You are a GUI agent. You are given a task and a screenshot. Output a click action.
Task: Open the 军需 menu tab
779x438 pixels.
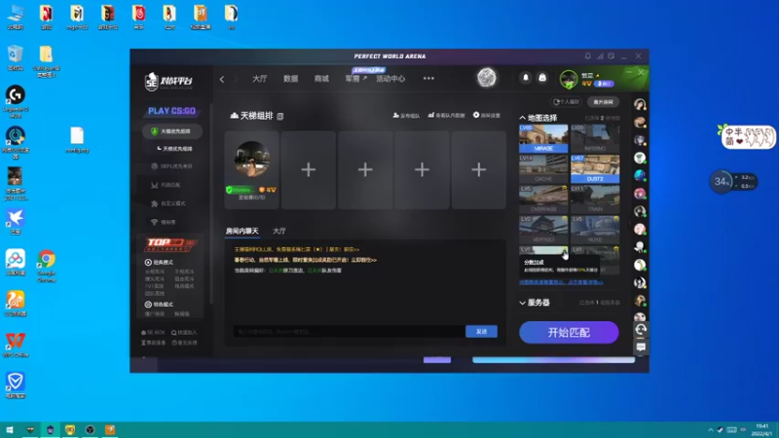355,79
